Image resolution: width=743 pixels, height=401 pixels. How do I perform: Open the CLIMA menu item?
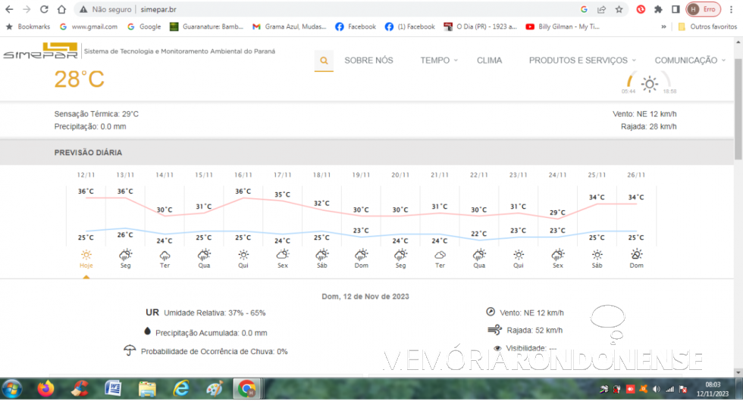489,61
